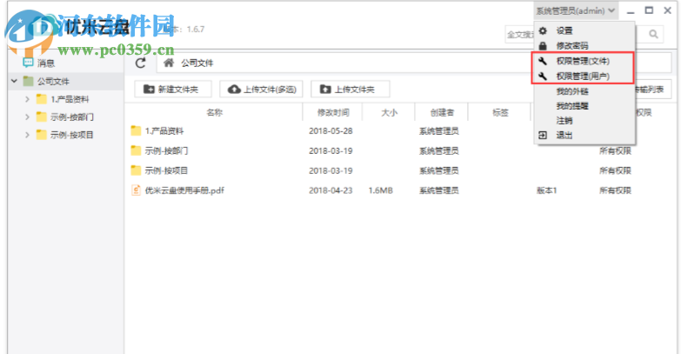Click 所有权限 in the 示例-按项目 row
681x354 pixels.
615,170
